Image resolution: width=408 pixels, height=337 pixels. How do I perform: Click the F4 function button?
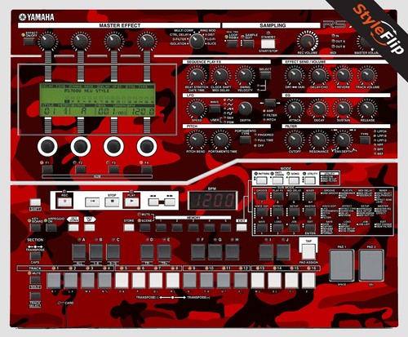pos(147,170)
